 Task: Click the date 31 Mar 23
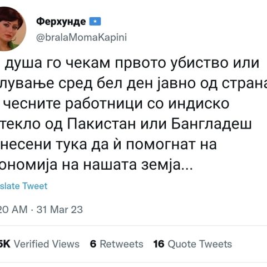[60, 210]
